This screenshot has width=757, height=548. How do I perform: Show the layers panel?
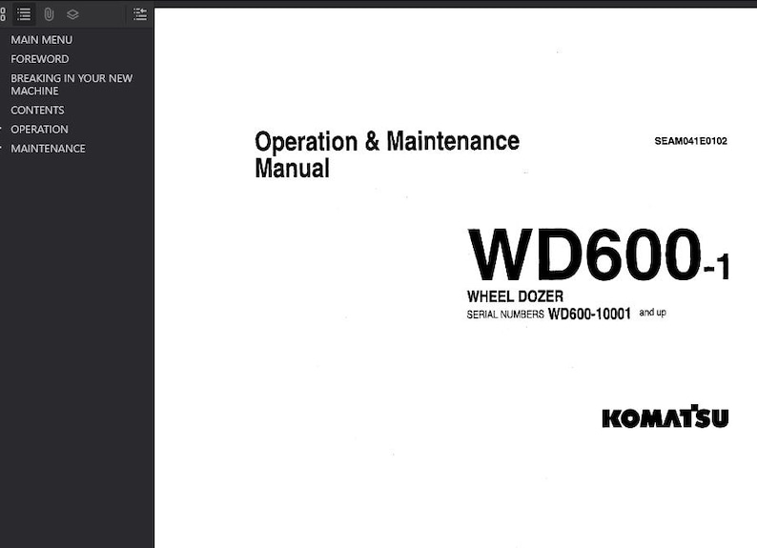pyautogui.click(x=72, y=14)
